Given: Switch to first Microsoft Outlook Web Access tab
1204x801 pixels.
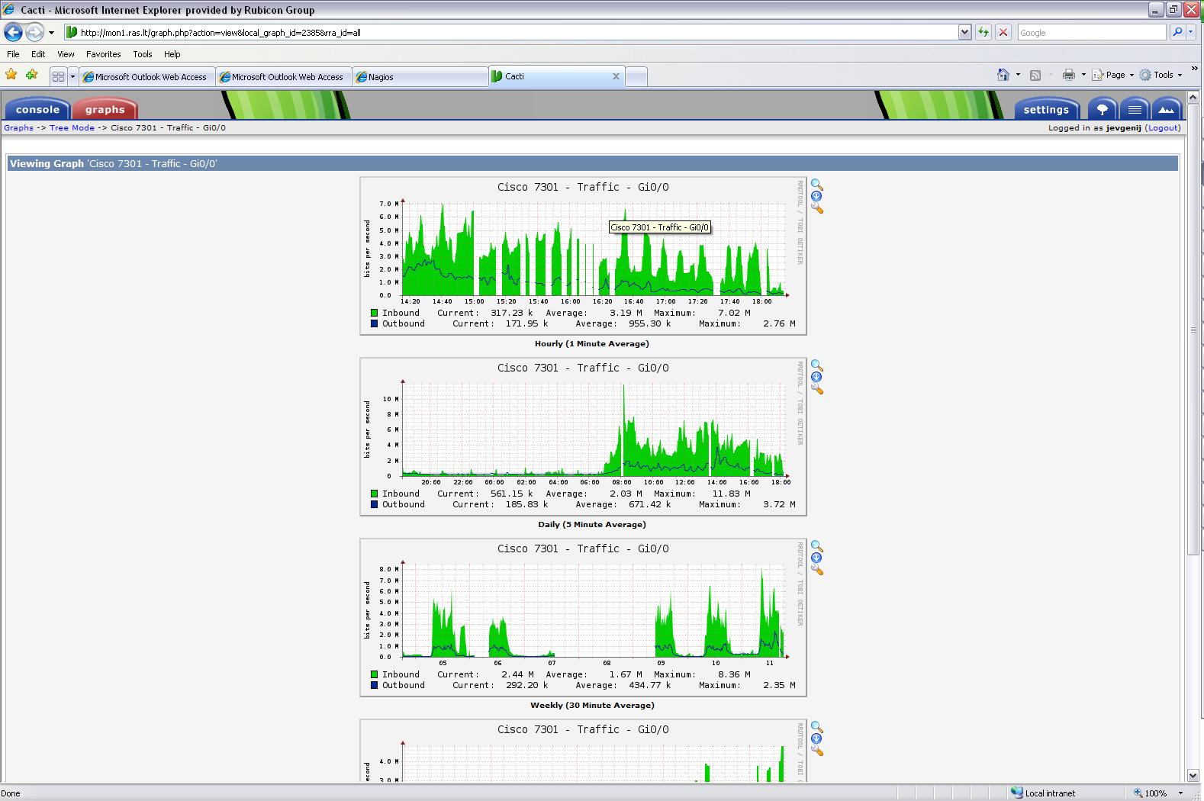Looking at the screenshot, I should tap(147, 76).
